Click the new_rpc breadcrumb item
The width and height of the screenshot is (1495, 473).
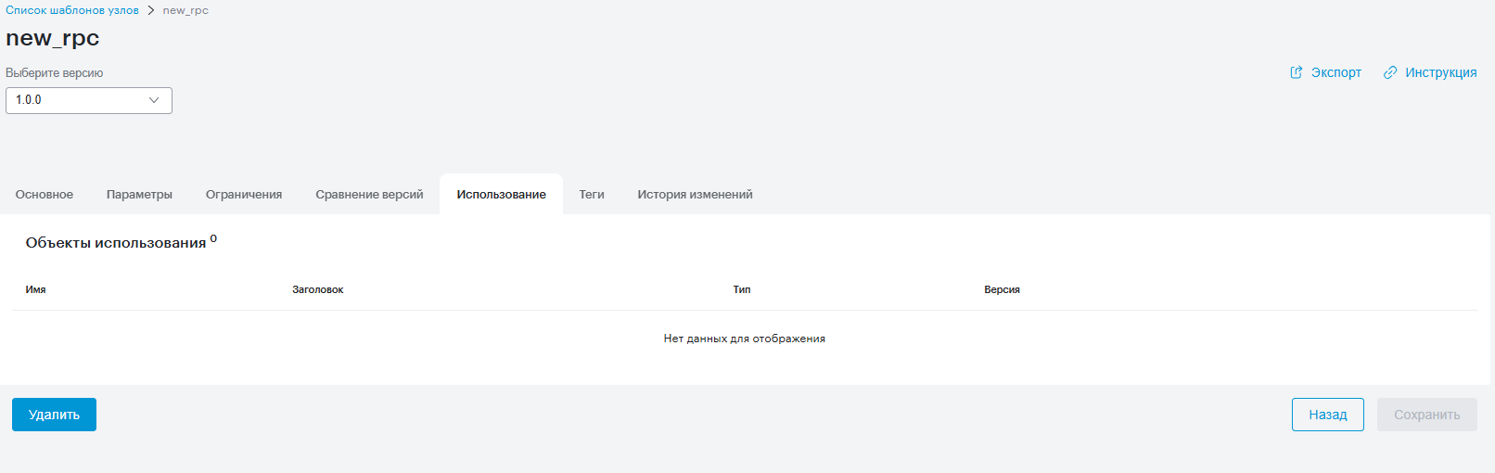[x=185, y=10]
